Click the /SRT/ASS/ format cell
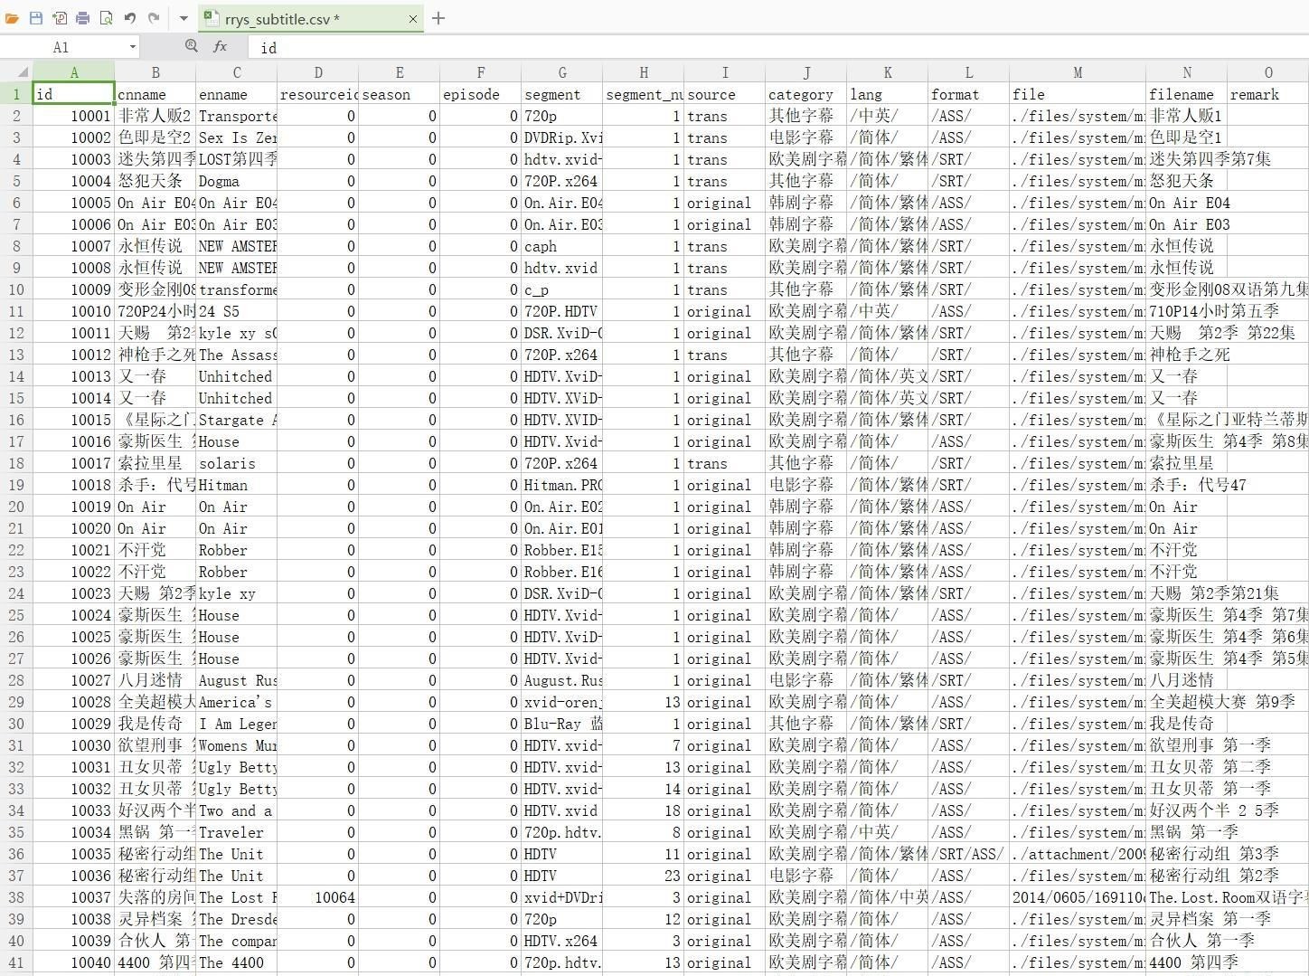Image resolution: width=1309 pixels, height=976 pixels. click(969, 854)
